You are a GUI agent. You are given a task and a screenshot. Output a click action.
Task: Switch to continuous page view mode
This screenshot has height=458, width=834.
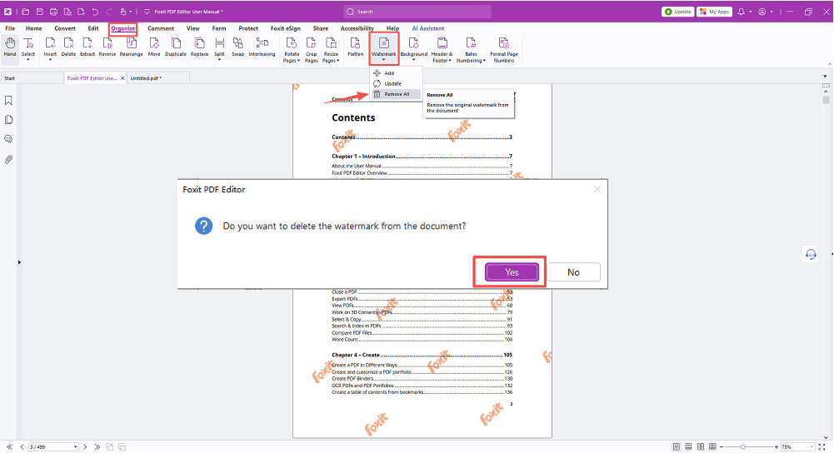tap(688, 447)
